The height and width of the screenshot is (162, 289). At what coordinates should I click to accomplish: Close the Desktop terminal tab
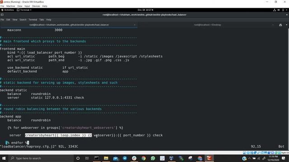click(x=273, y=25)
